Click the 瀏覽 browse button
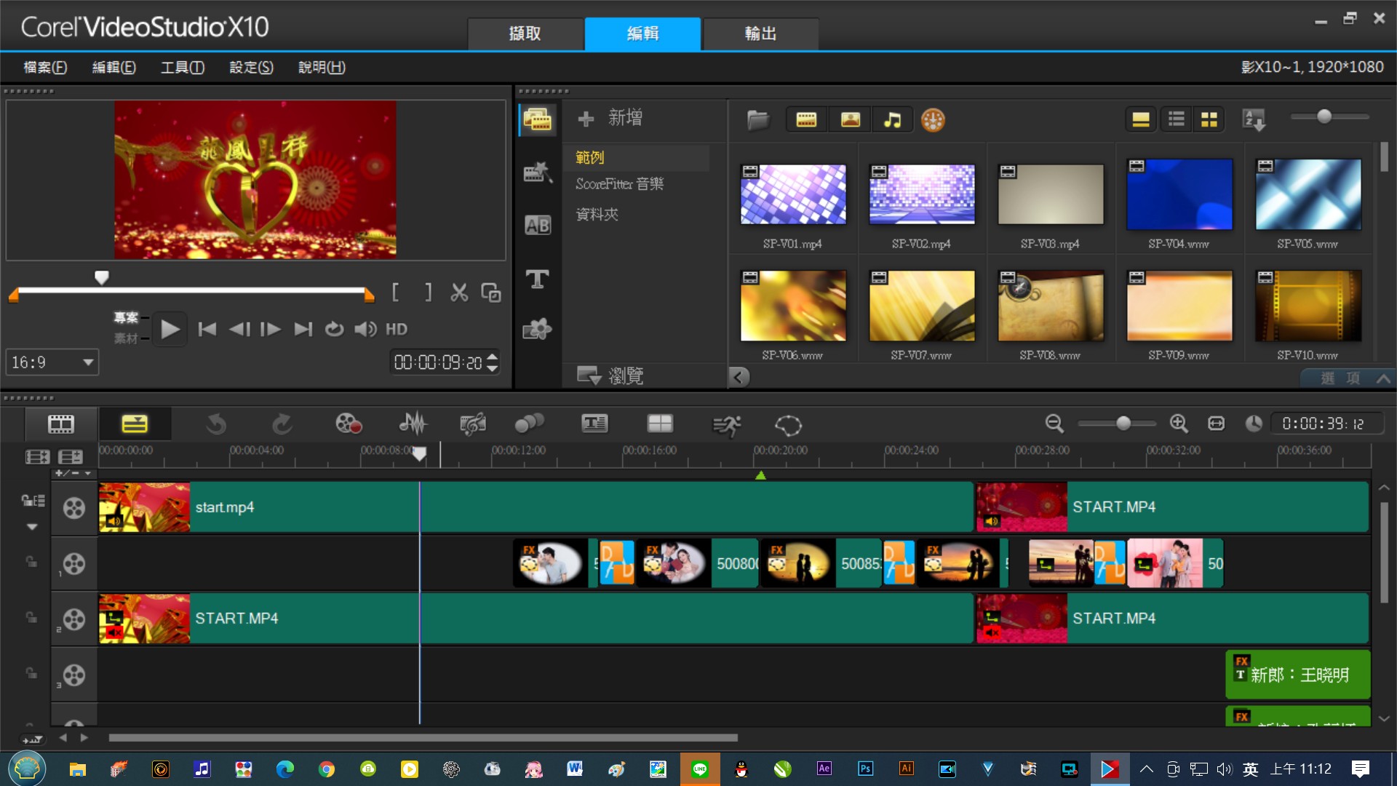 pos(610,376)
